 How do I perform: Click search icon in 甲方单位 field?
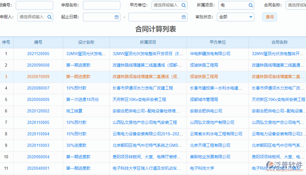pyautogui.click(x=183, y=5)
